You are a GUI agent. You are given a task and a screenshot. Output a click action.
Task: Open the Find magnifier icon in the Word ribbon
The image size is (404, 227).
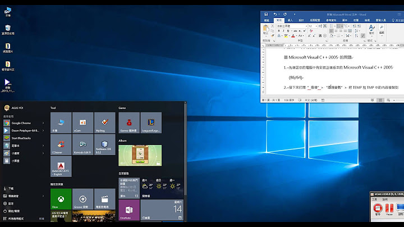tap(382, 27)
